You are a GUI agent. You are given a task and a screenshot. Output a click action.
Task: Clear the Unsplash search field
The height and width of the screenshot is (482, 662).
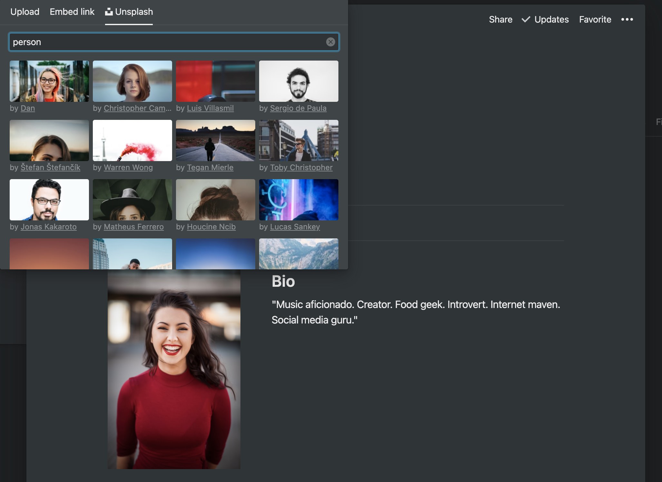pos(330,42)
